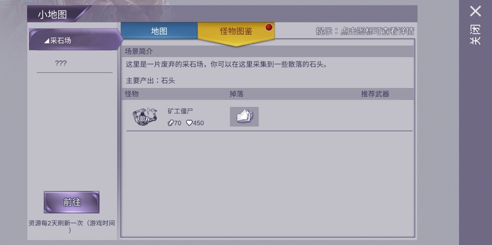Click the 小地图 panel title
Viewport: 492px width, 245px height.
tap(52, 15)
